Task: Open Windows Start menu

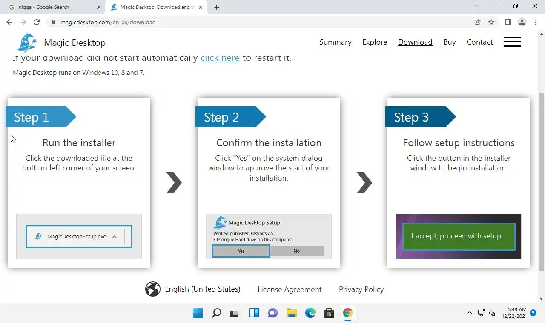Action: tap(198, 313)
